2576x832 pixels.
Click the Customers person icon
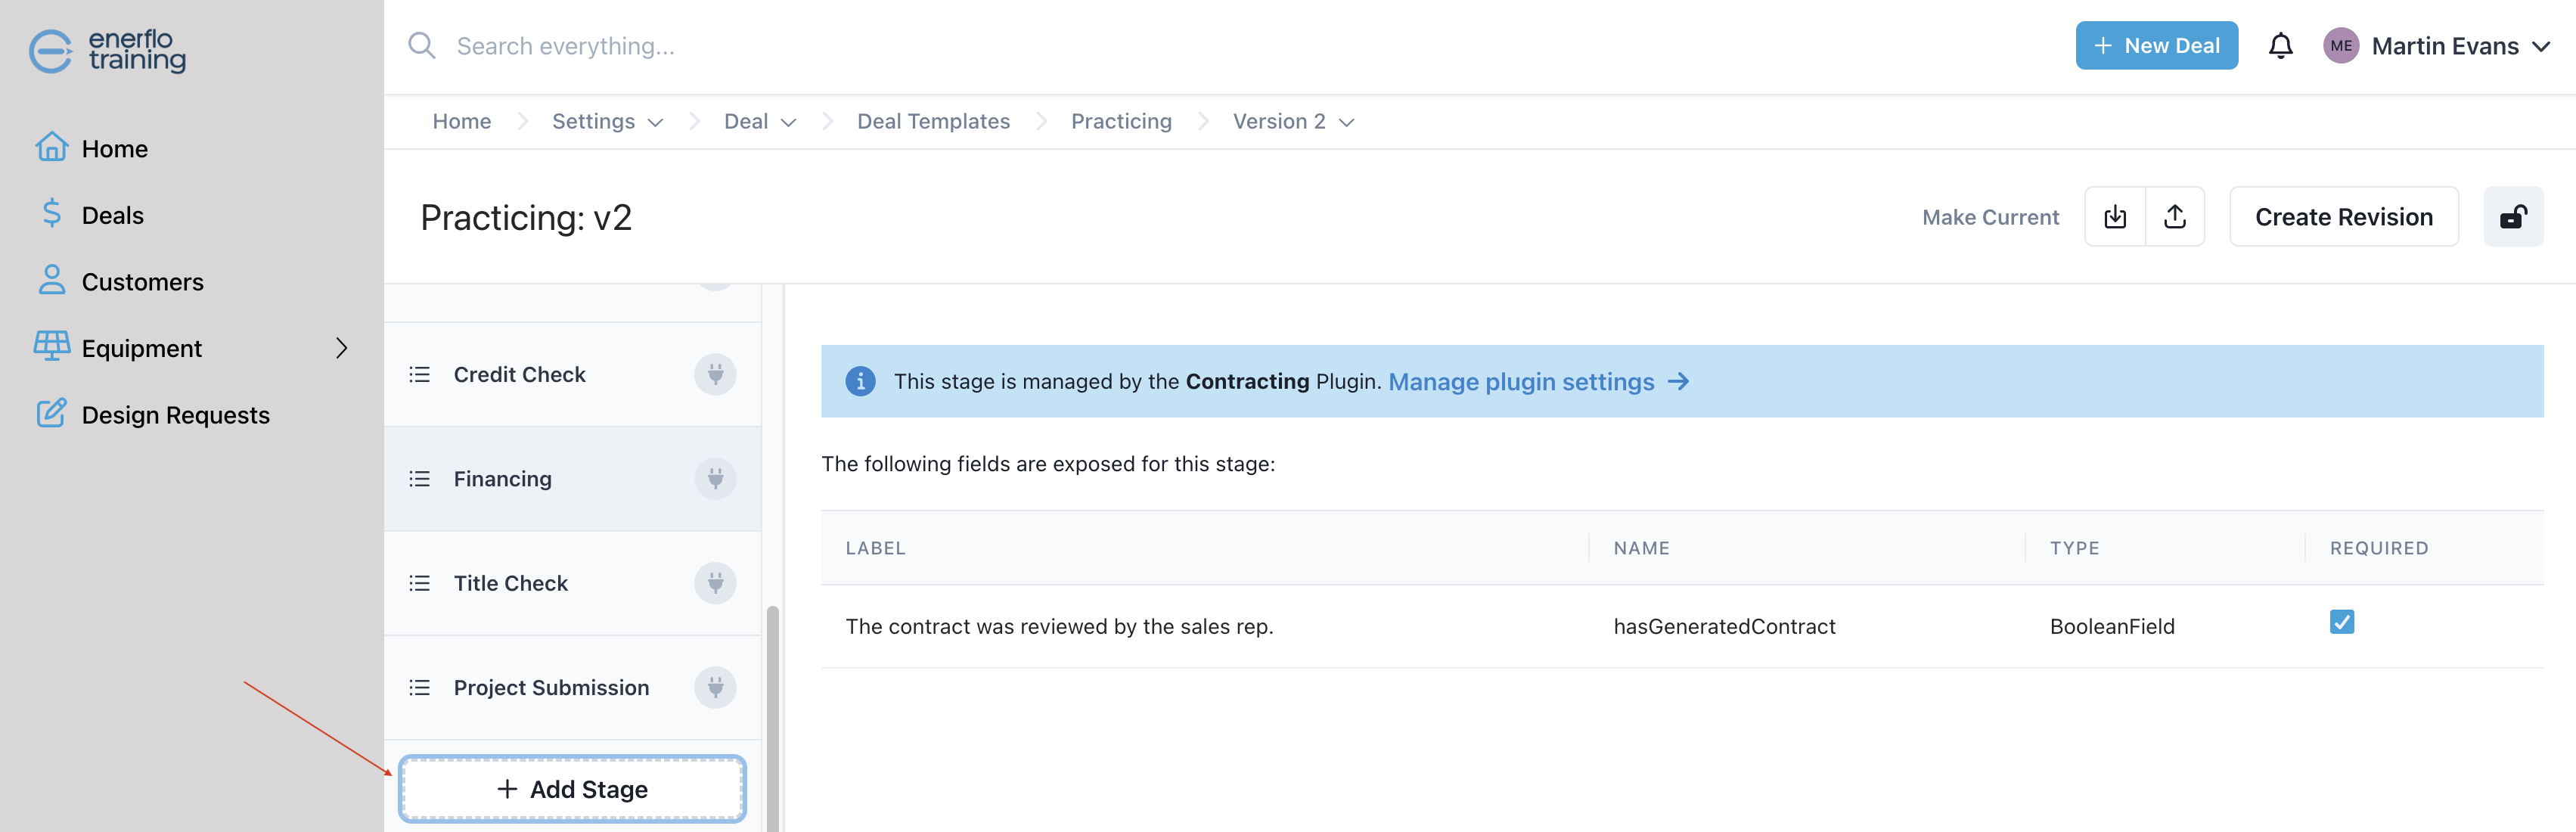52,281
